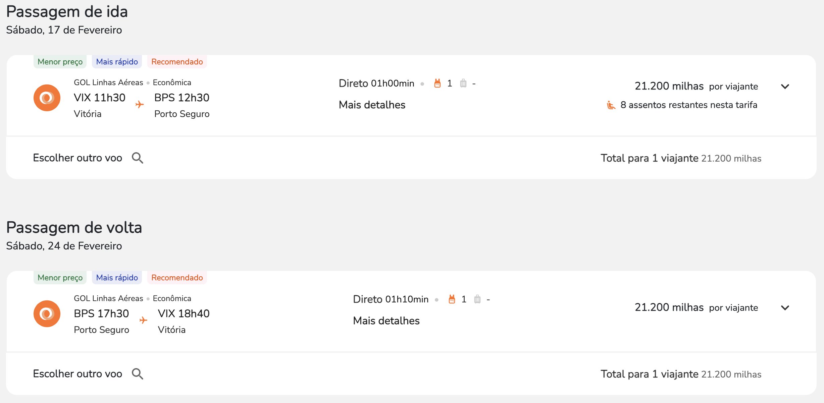The width and height of the screenshot is (824, 403).
Task: Expand the return flight fare chevron
Action: click(785, 308)
